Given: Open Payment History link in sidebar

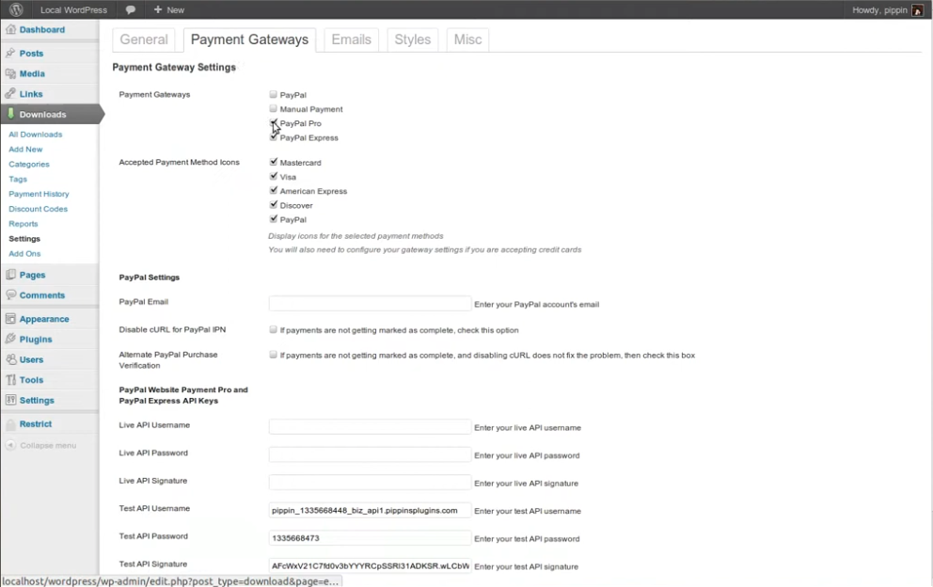Looking at the screenshot, I should point(39,194).
